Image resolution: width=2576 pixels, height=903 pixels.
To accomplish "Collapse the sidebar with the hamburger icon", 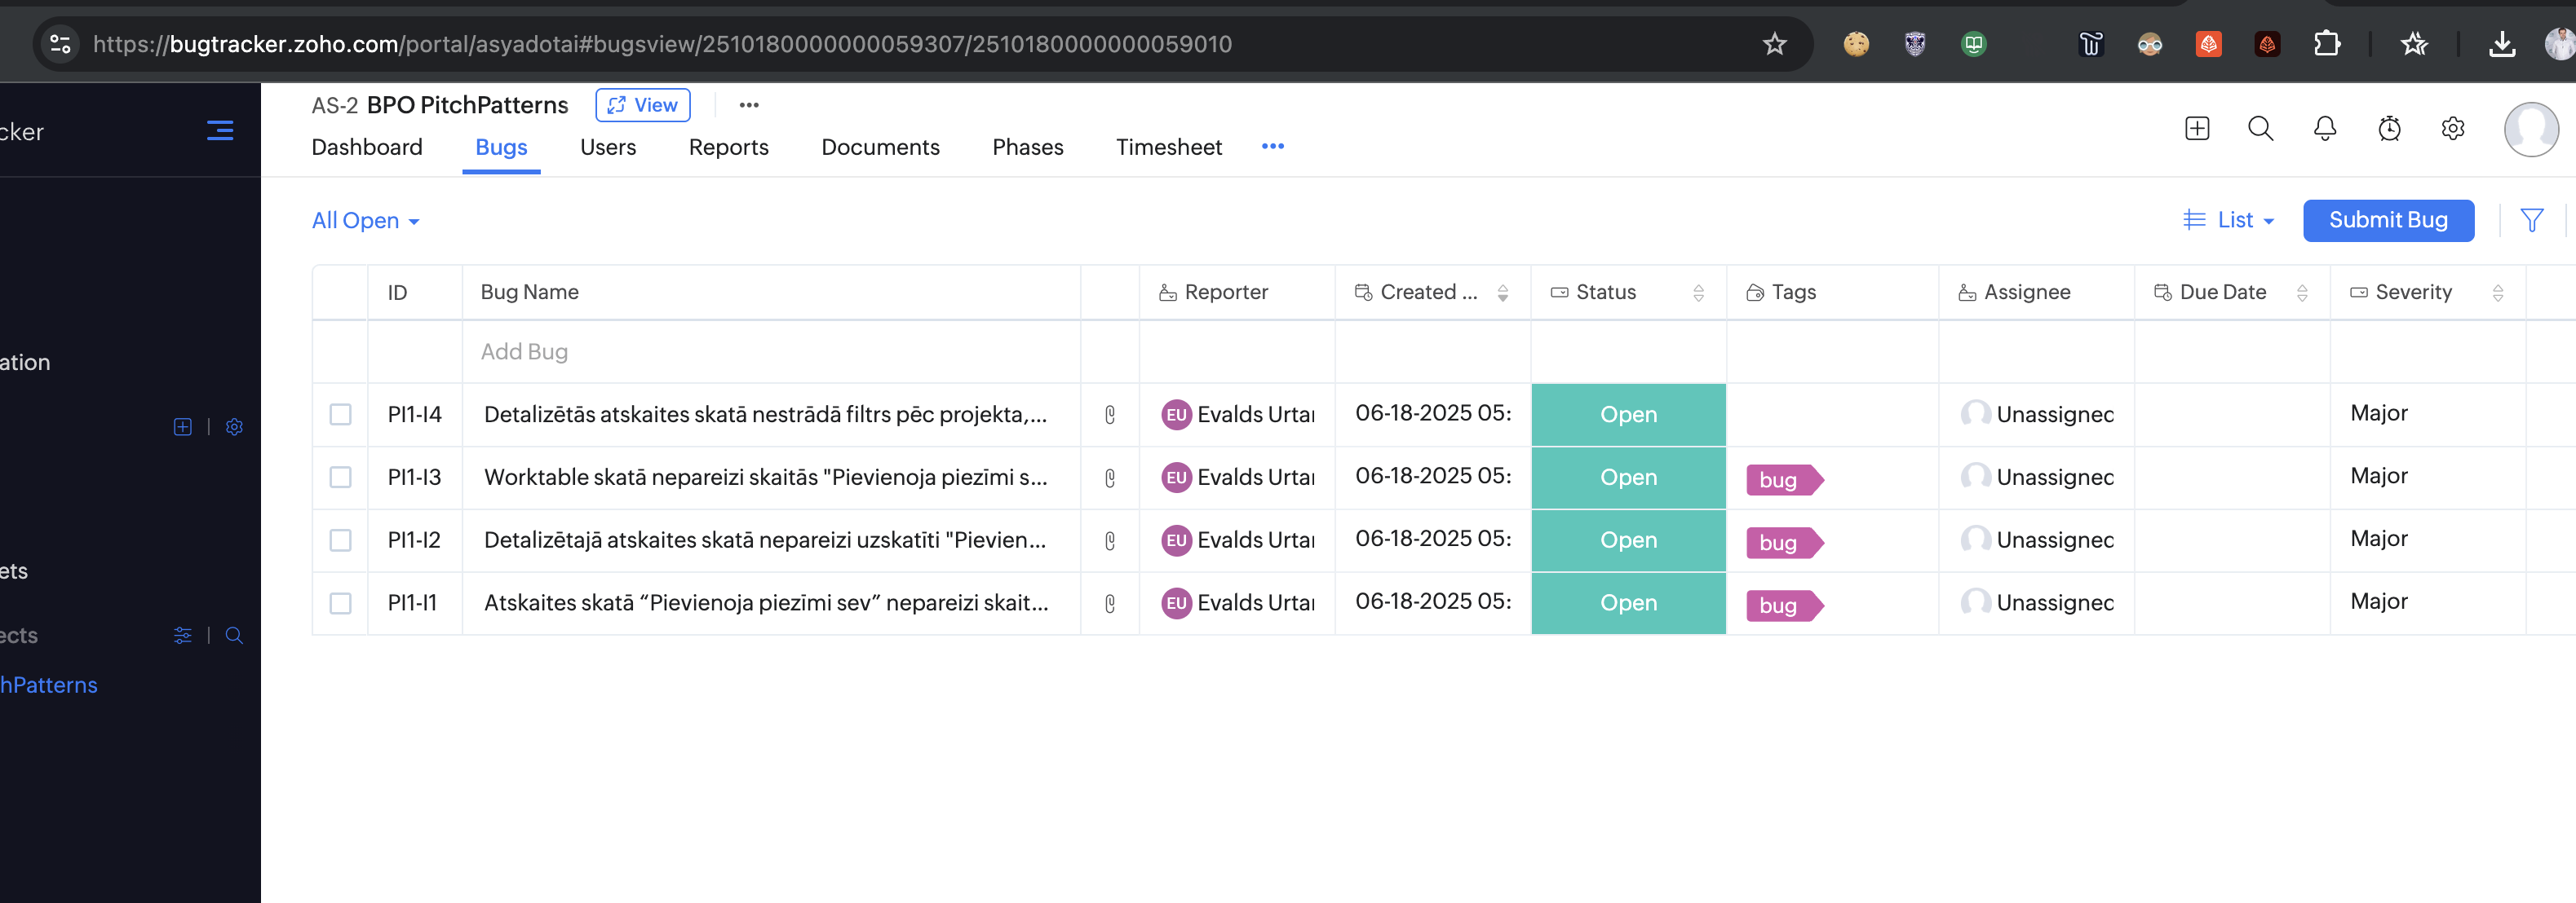I will [x=220, y=131].
